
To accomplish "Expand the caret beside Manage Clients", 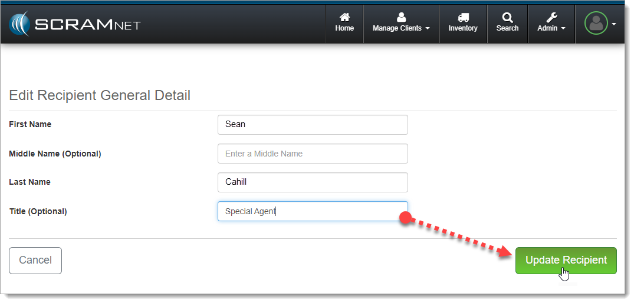I will 428,29.
